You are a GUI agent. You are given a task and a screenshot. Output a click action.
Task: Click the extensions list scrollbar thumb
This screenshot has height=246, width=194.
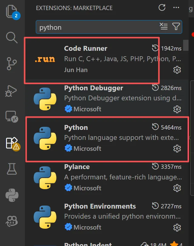[186, 45]
